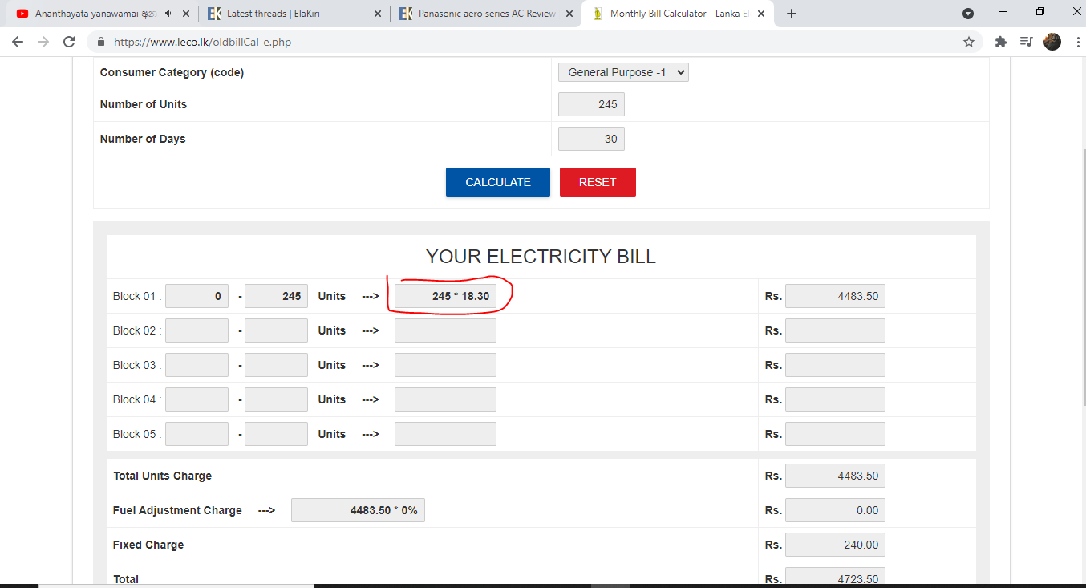The width and height of the screenshot is (1086, 588).
Task: Click the CALCULATE button
Action: pyautogui.click(x=498, y=182)
